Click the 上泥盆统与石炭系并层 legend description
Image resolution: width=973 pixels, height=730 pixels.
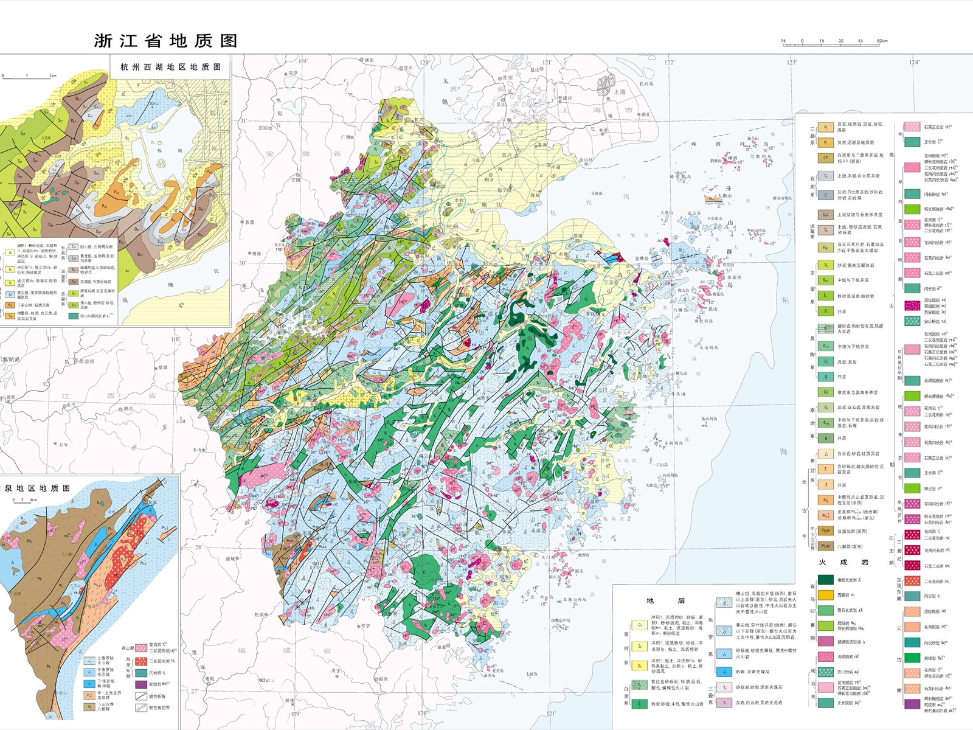(x=860, y=215)
